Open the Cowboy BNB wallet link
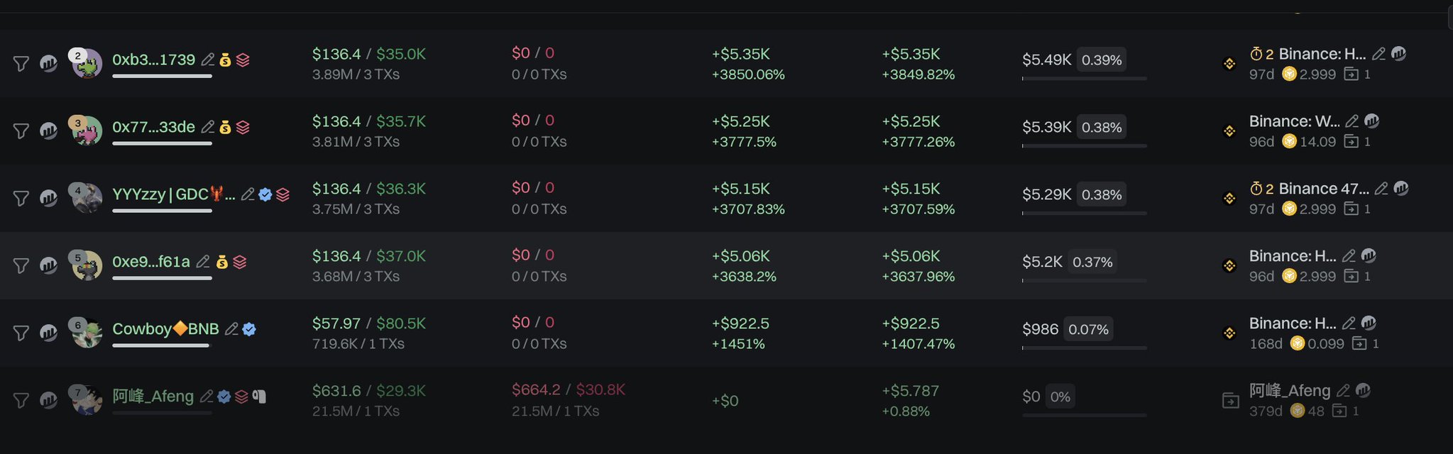1453x454 pixels. click(x=165, y=329)
